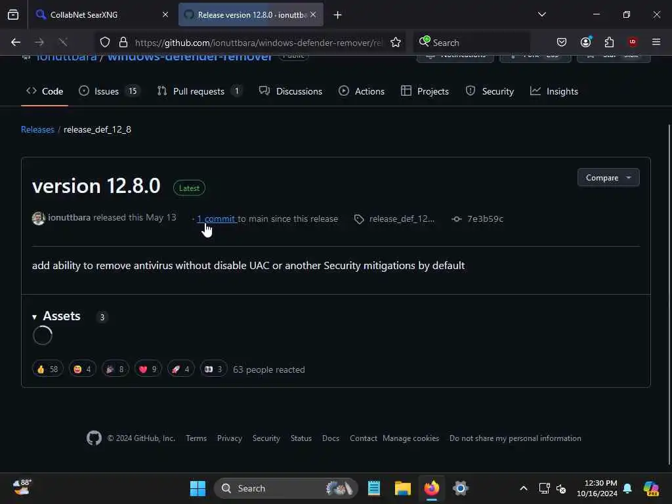Viewport: 672px width, 504px height.
Task: List all tabs dropdown arrow
Action: click(x=541, y=14)
